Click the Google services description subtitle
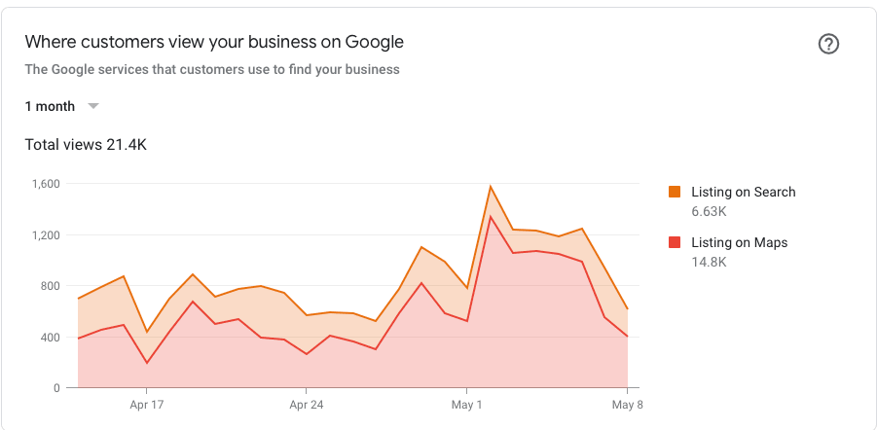 coord(212,69)
